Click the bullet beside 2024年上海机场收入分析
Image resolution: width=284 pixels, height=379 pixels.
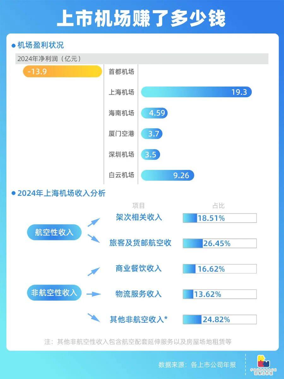pyautogui.click(x=14, y=193)
